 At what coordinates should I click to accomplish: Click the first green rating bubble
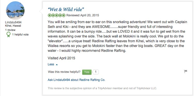pos(49,15)
